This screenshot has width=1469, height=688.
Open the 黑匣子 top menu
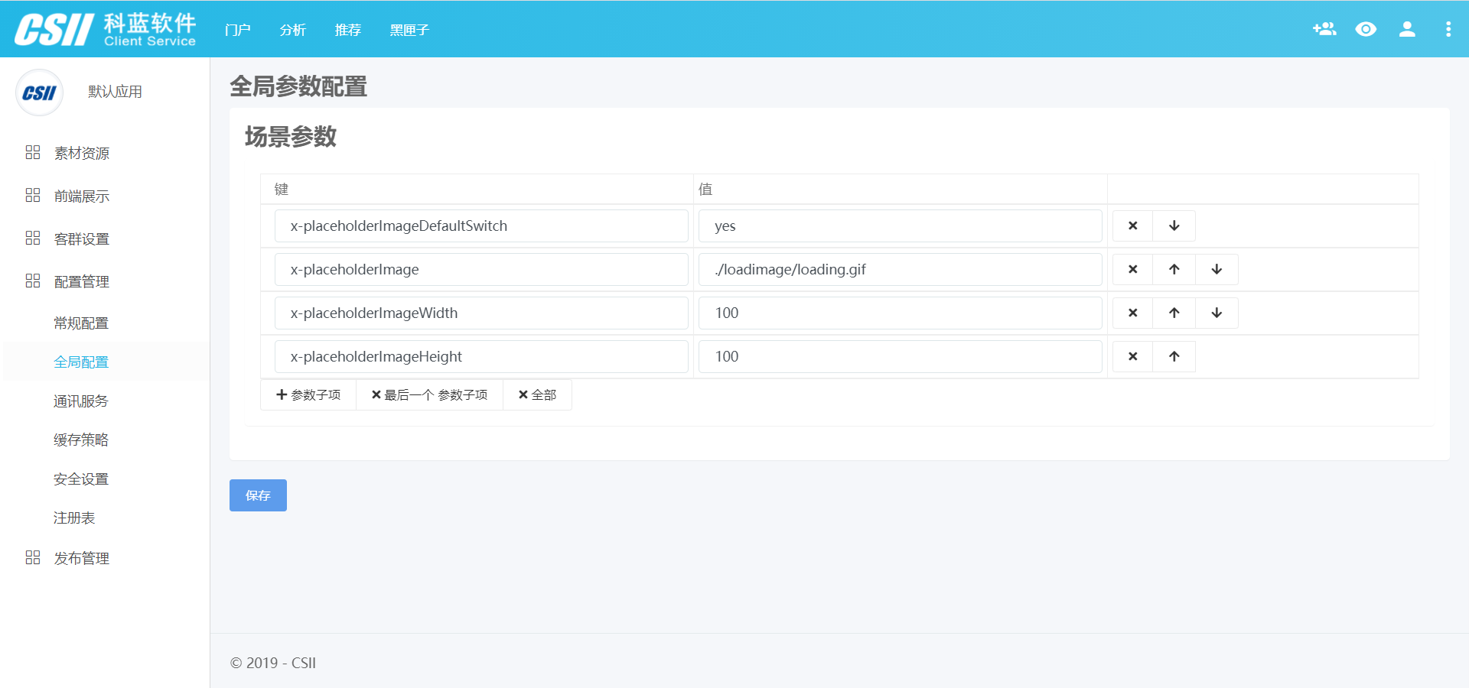(409, 30)
